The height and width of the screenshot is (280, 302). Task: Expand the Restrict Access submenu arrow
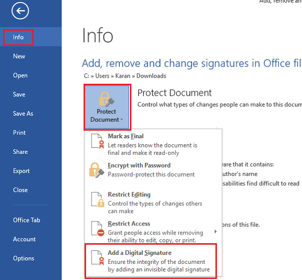216,232
